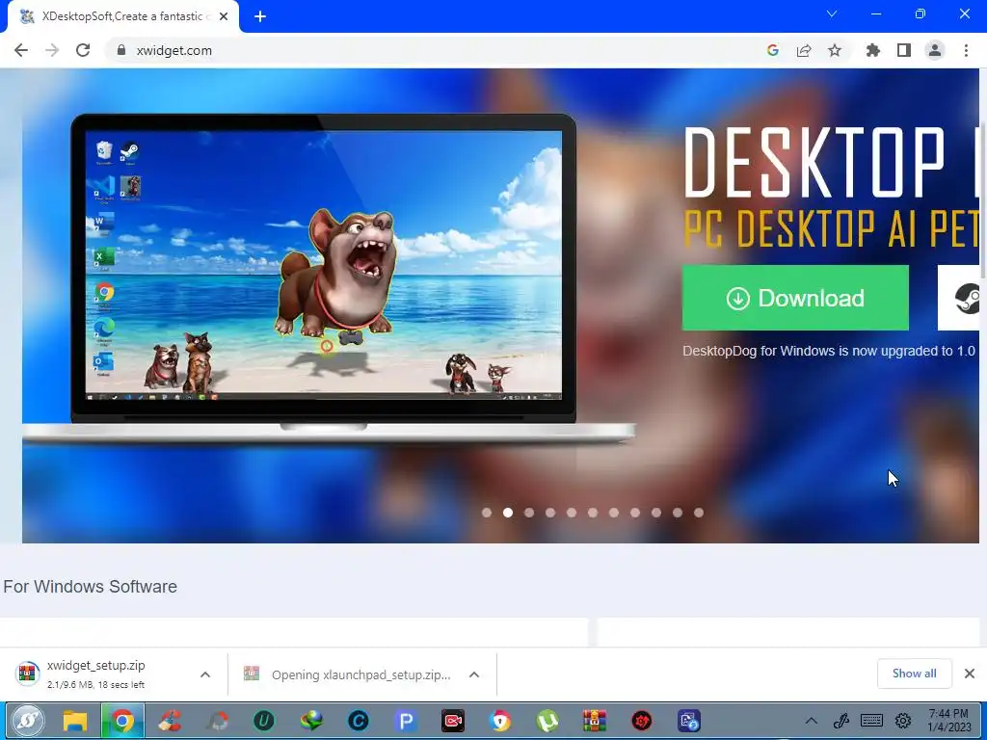Open the blue C taskbar icon
Viewport: 987px width, 740px height.
click(359, 721)
